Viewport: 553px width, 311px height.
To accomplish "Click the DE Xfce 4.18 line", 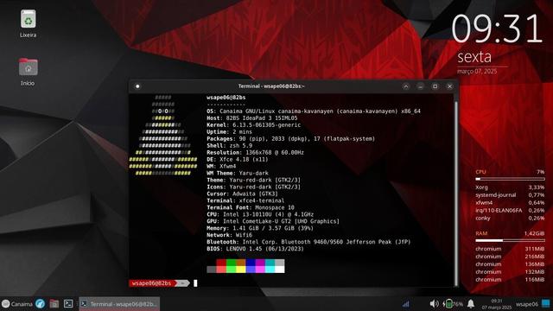I will pos(238,159).
